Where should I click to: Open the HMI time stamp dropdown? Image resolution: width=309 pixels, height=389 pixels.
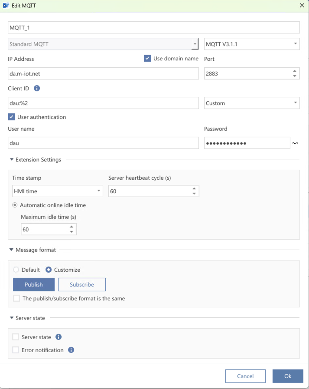point(57,191)
